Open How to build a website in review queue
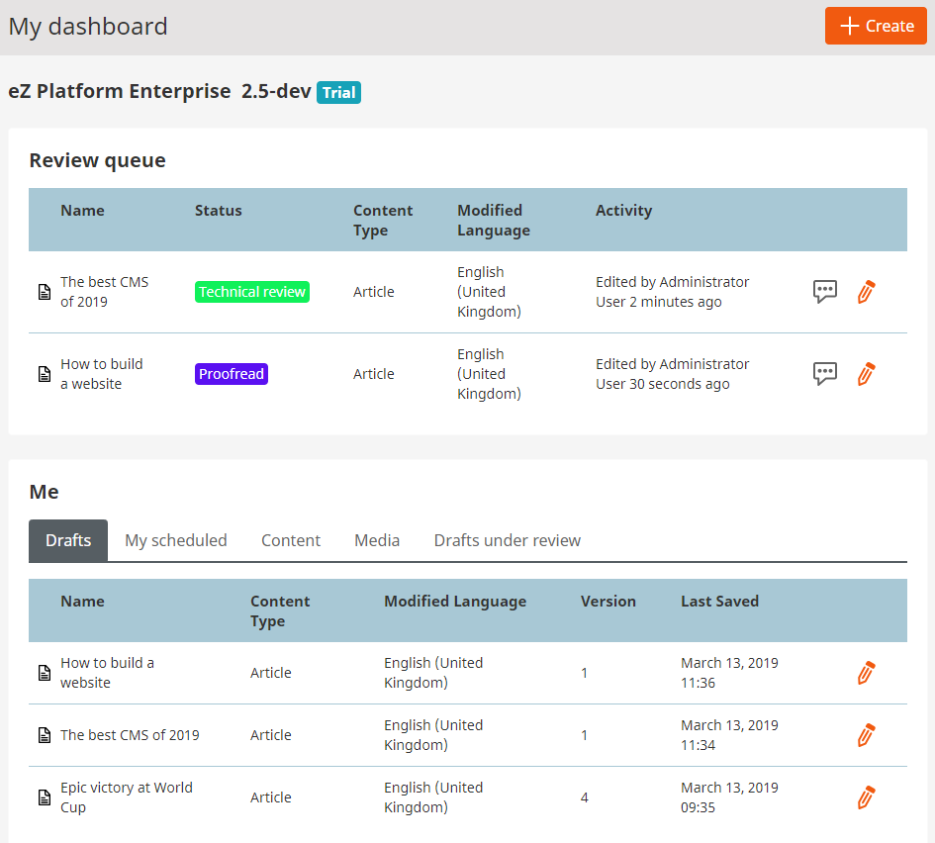Screen dimensions: 935x843 click(x=101, y=374)
